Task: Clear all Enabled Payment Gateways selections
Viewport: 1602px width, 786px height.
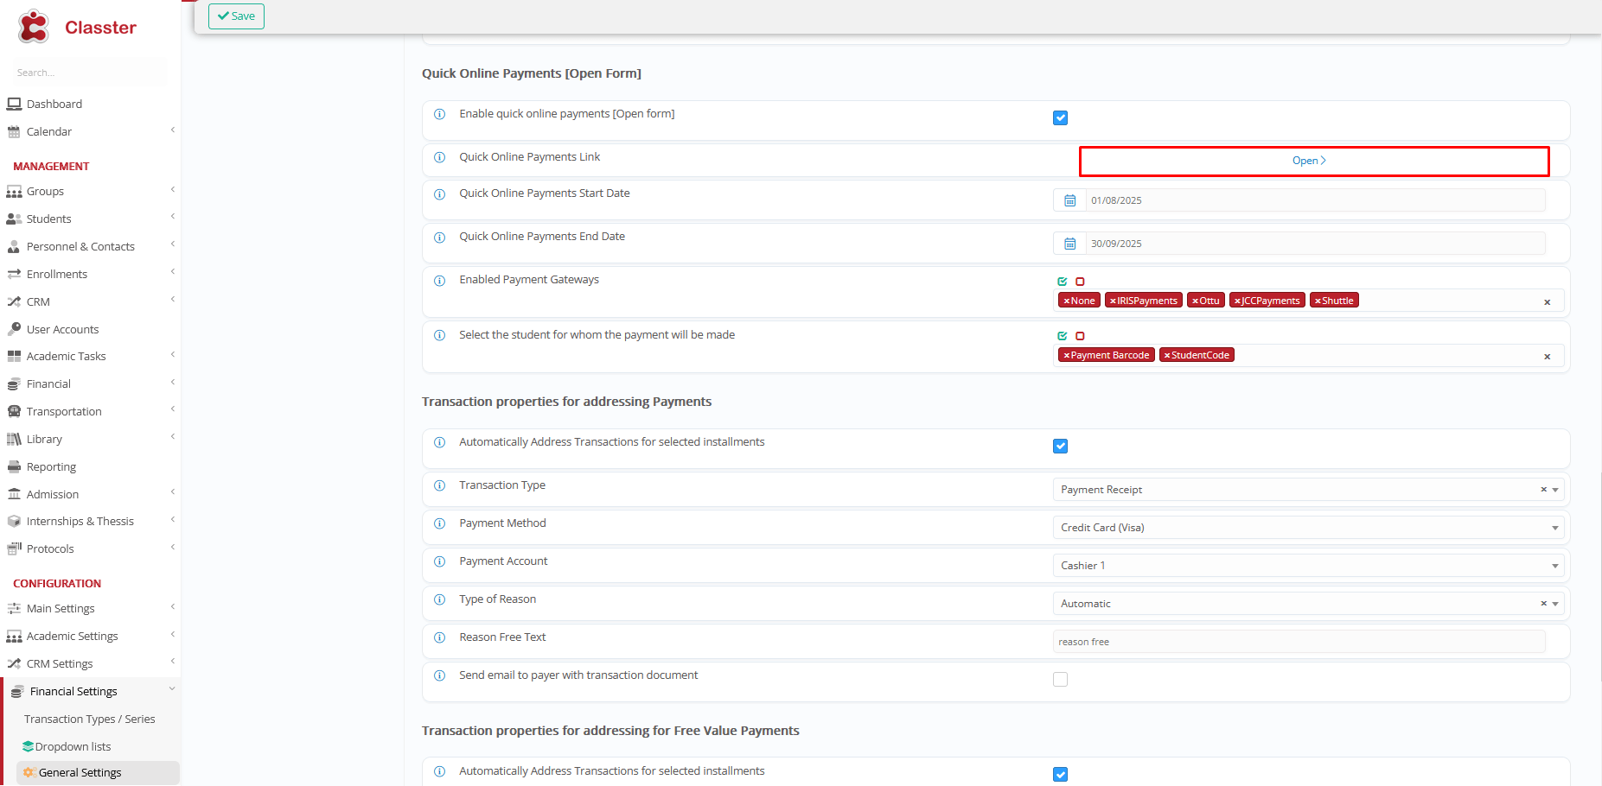Action: pyautogui.click(x=1547, y=302)
